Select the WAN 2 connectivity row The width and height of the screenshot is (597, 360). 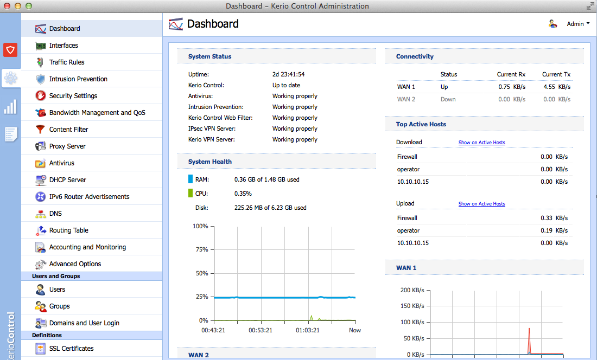click(x=484, y=99)
